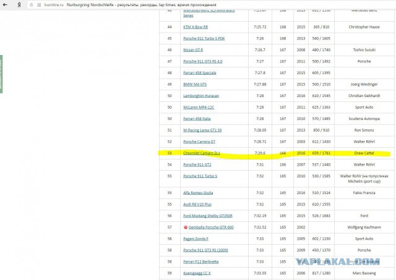Open the M-Racing Larea GT1 S9 link

[202, 130]
